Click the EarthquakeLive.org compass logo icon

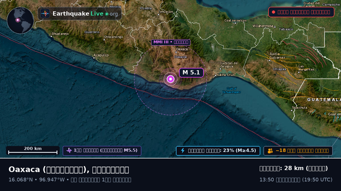45,14
